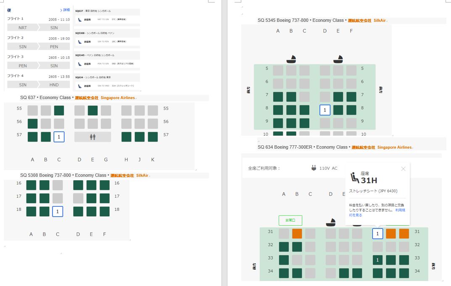451x286 pixels.
Task: Click the lavatory icon in row 57
Action: (92, 137)
